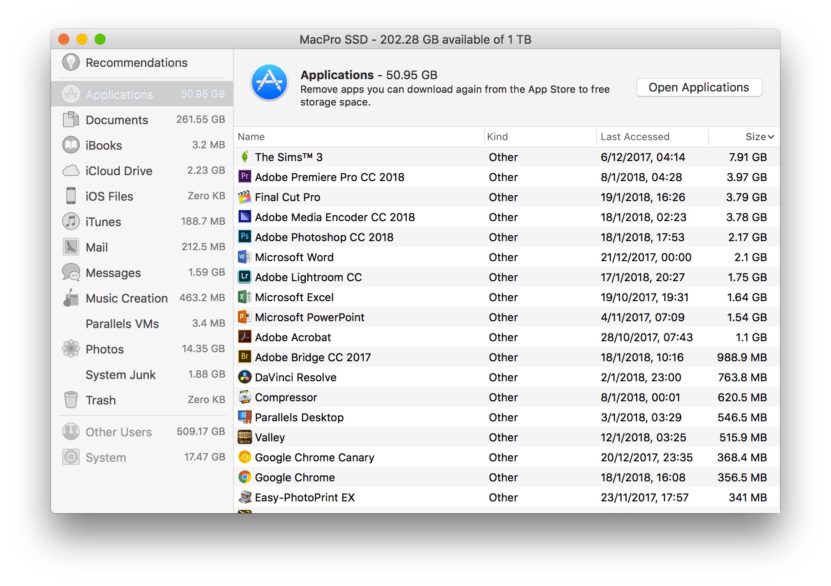831x586 pixels.
Task: Click the iBooks sidebar icon
Action: (71, 145)
